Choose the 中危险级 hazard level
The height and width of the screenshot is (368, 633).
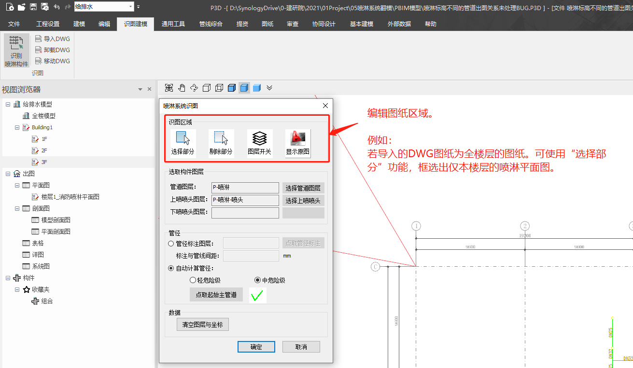257,280
